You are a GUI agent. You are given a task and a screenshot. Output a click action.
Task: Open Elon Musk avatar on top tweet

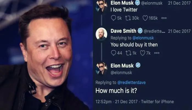(x=101, y=5)
